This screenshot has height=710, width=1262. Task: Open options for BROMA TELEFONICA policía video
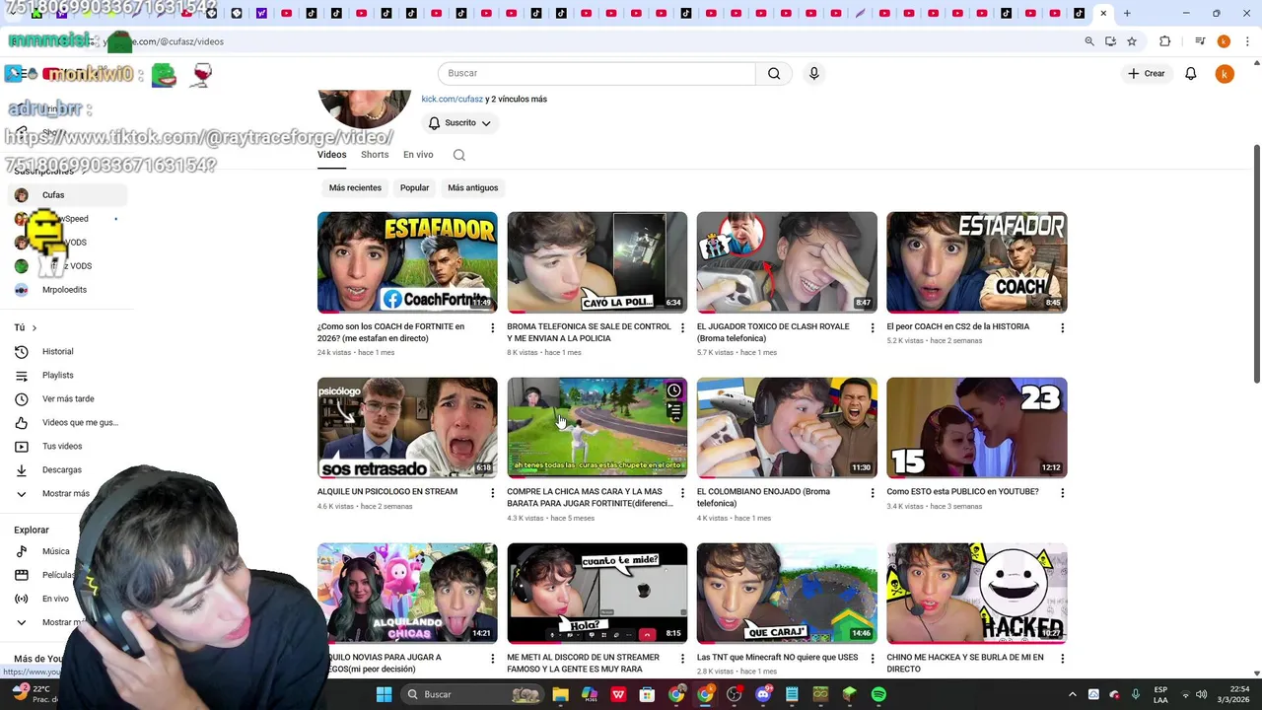682,328
